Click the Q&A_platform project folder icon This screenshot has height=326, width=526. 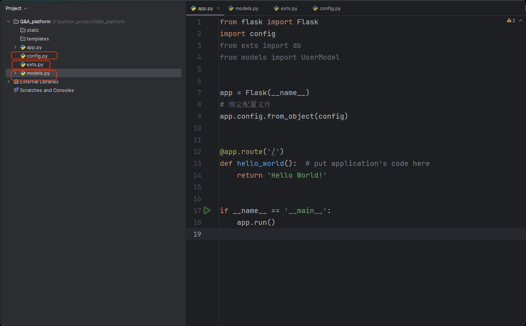[16, 21]
